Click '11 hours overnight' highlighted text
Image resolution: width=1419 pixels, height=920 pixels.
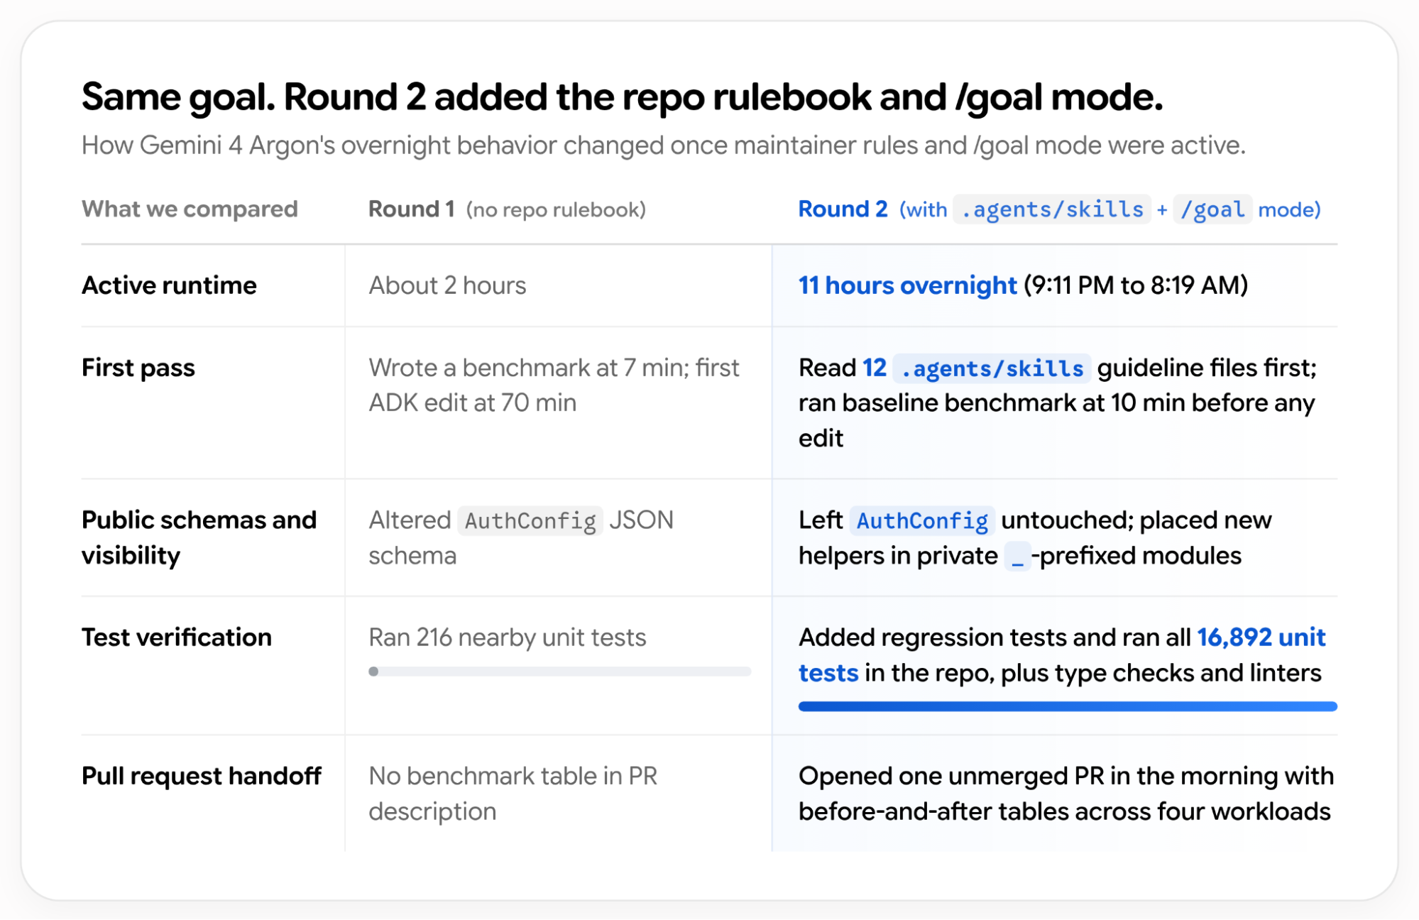point(907,285)
